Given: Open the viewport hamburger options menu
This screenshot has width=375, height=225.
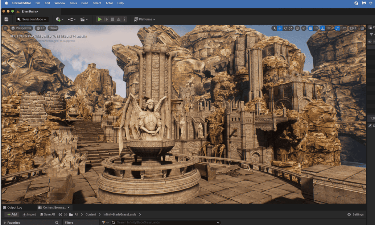Looking at the screenshot, I should tap(5, 28).
